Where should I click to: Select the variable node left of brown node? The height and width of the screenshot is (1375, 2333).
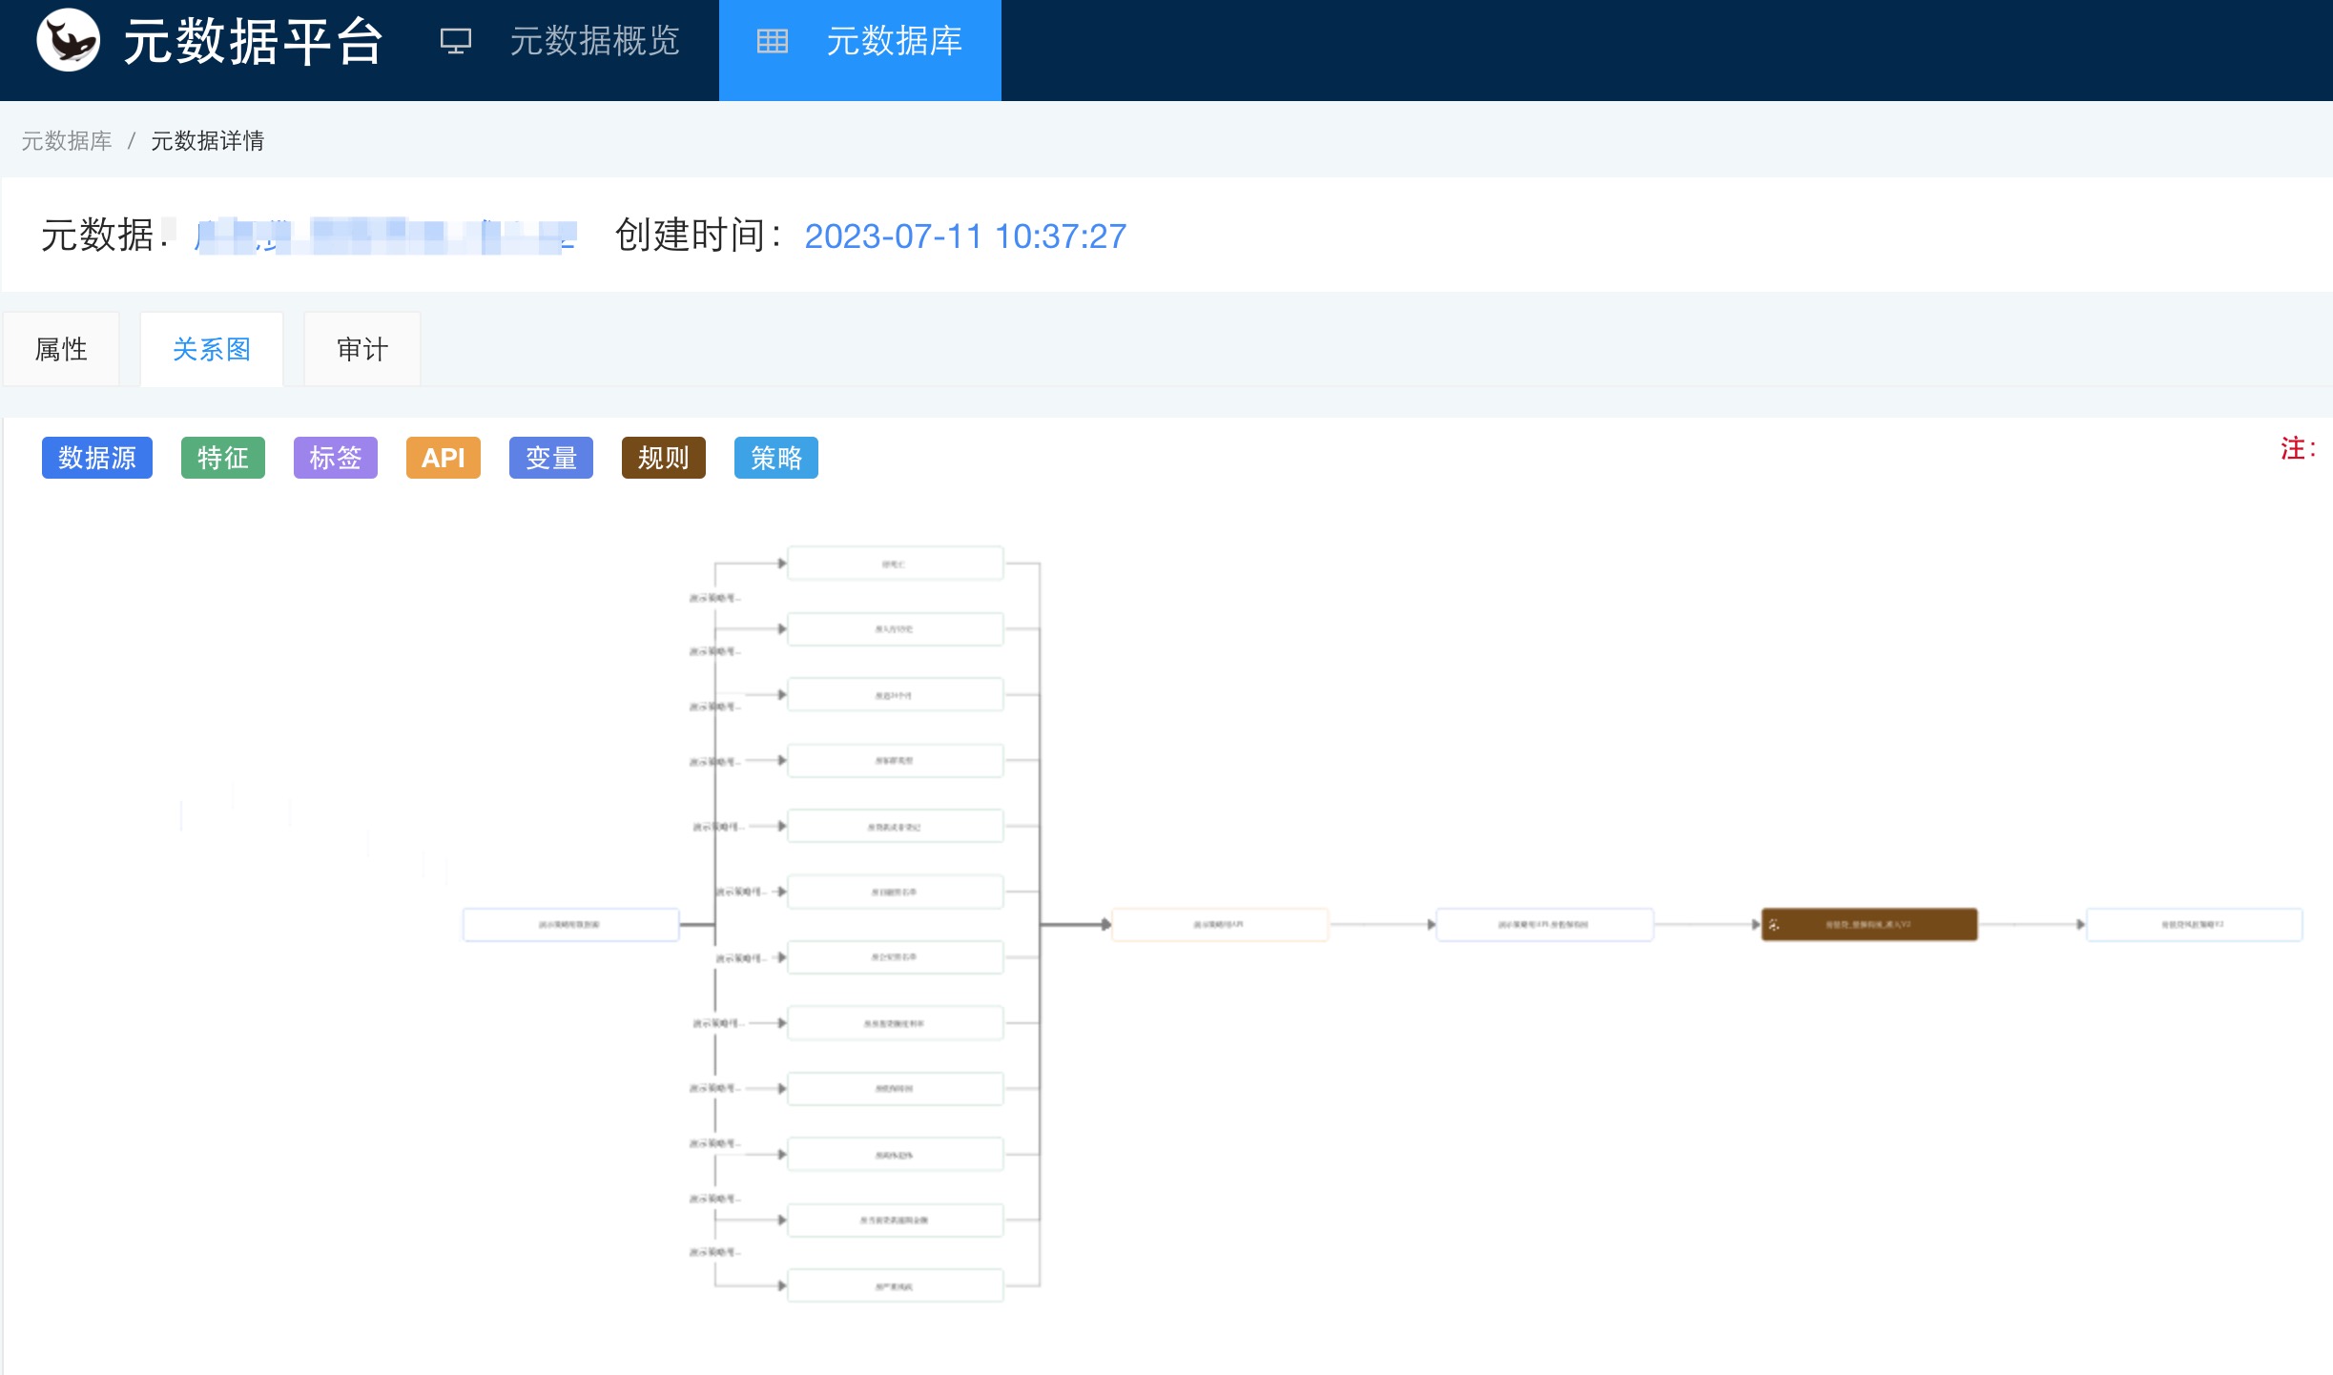tap(1544, 925)
